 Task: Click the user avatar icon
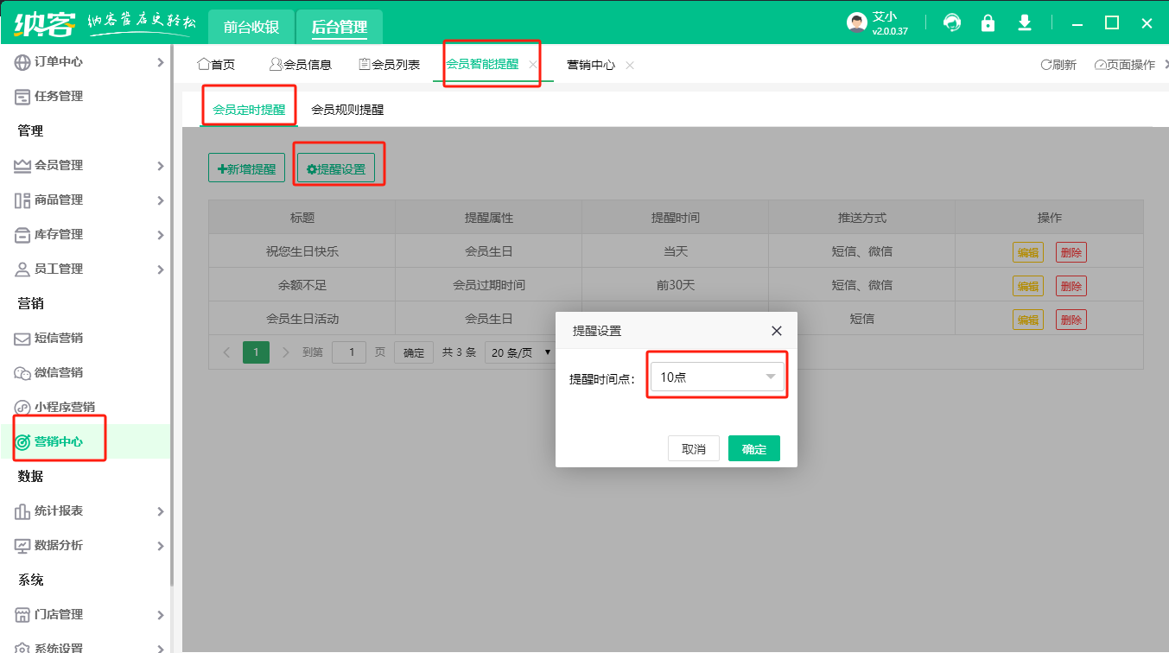tap(856, 22)
